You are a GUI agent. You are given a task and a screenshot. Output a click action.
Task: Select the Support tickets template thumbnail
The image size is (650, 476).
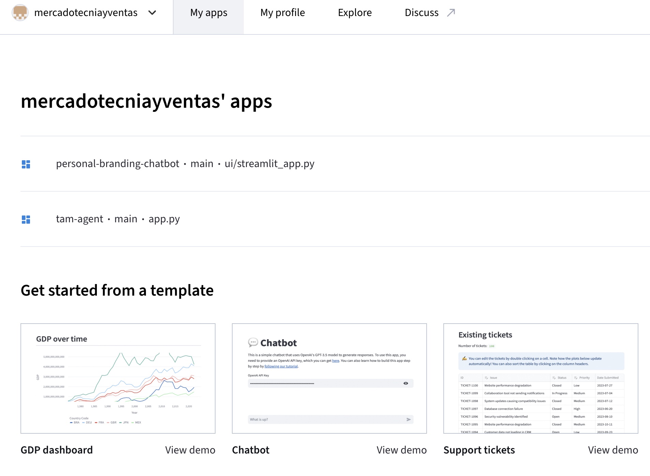541,378
